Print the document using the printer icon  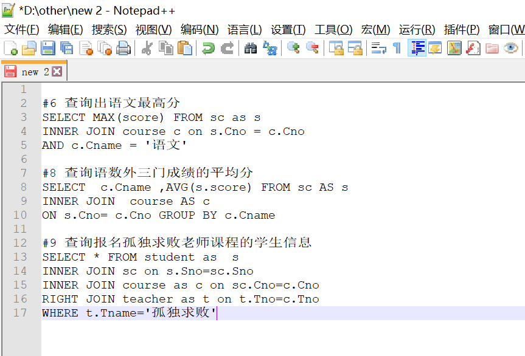(x=123, y=48)
